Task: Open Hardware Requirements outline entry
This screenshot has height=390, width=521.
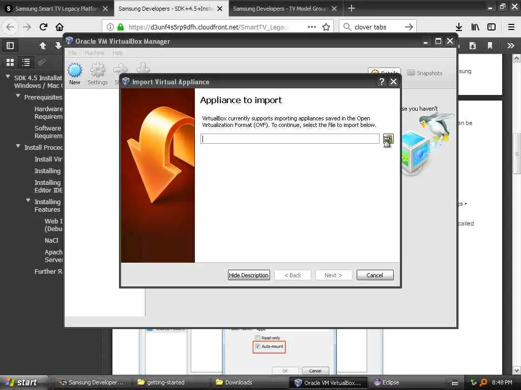Action: pyautogui.click(x=48, y=113)
